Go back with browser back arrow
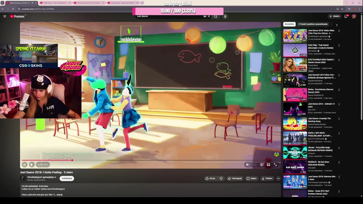This screenshot has height=204, width=363. [x=3, y=9]
